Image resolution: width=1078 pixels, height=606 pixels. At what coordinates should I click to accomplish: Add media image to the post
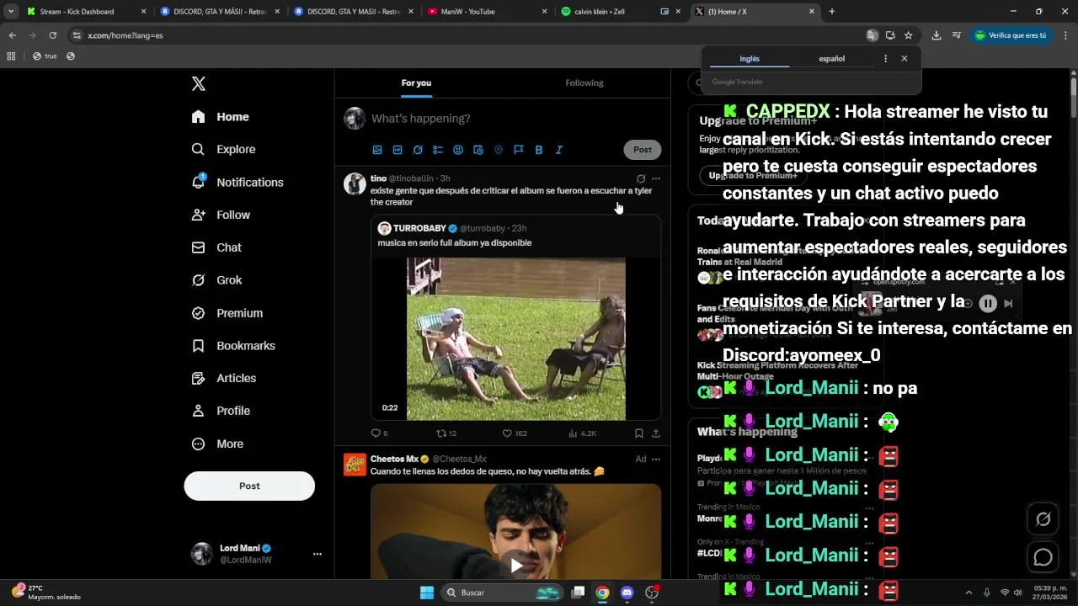point(377,150)
